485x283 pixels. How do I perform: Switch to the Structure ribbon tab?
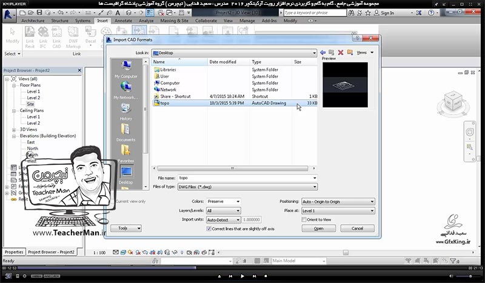pyautogui.click(x=59, y=21)
